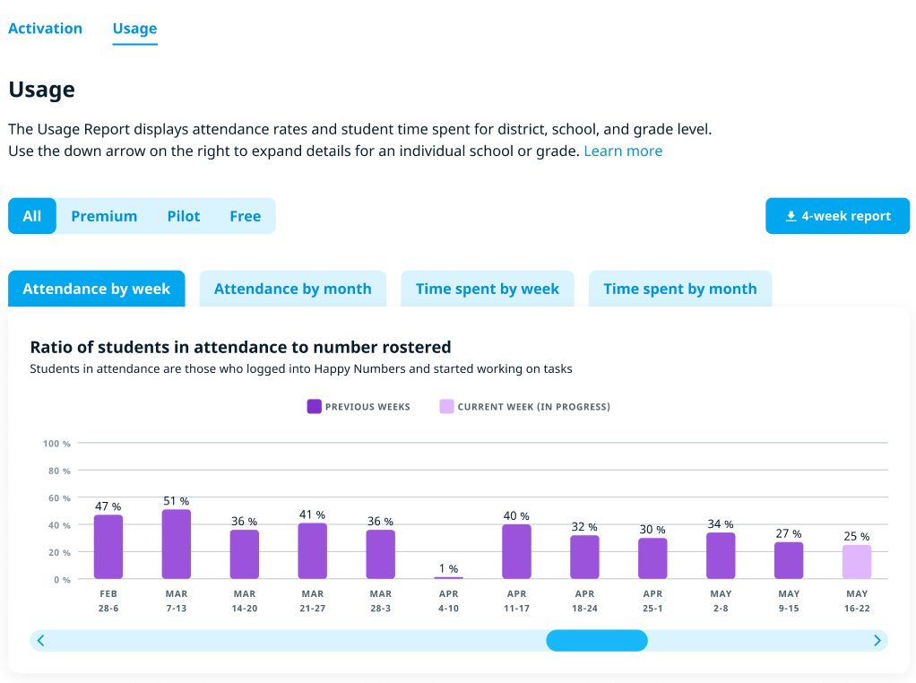This screenshot has height=683, width=916.
Task: Open the Usage tab
Action: click(134, 28)
